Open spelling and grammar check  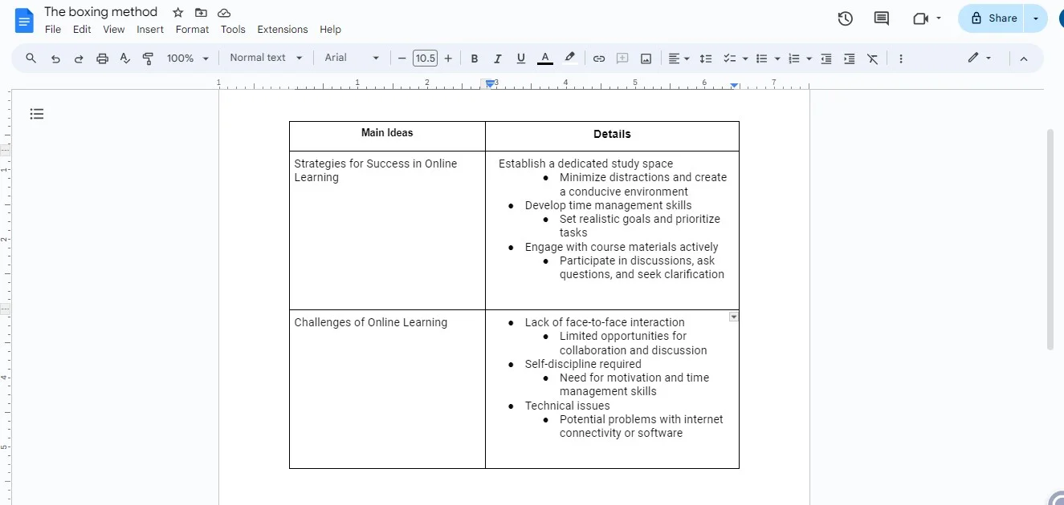pos(124,58)
